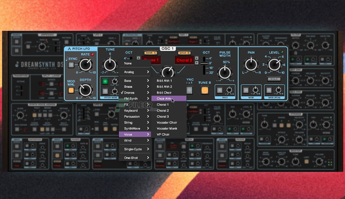Open the Choral 3 Wave B display

184,60
